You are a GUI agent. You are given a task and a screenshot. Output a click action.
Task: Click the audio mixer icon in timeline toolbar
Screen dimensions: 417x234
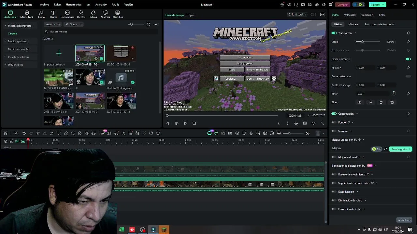tap(258, 133)
